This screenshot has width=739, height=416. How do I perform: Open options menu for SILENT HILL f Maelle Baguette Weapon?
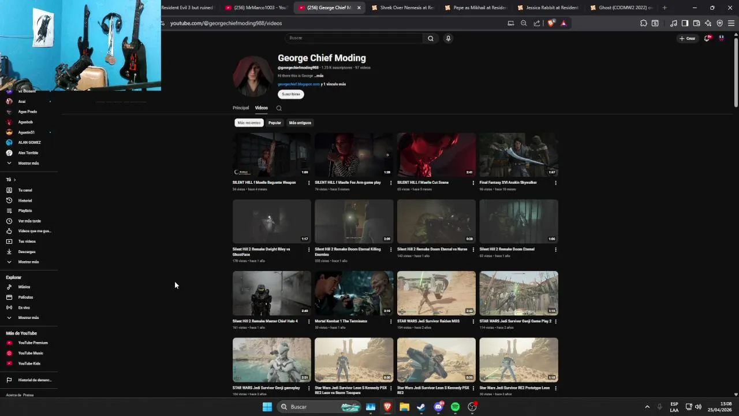309,183
